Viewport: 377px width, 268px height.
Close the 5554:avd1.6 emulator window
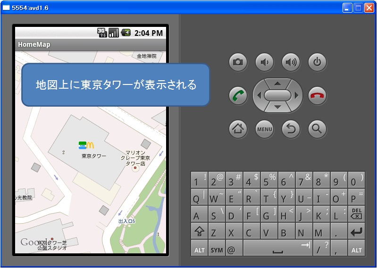369,8
